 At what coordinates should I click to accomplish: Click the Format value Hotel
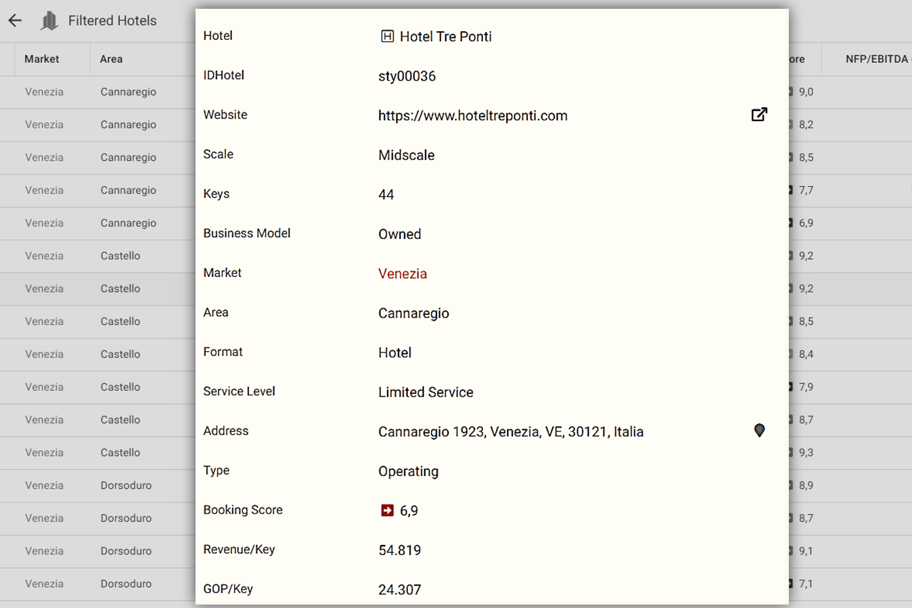395,353
